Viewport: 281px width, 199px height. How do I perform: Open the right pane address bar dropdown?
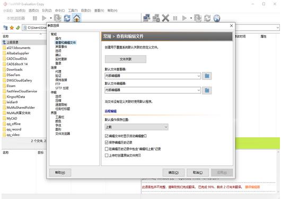point(278,27)
